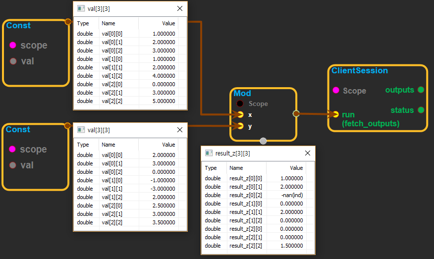This screenshot has width=434, height=259.
Task: Click the Mod node's right output connector
Action: click(296, 113)
